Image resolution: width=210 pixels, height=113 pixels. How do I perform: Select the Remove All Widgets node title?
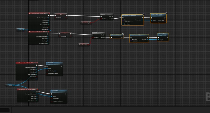pos(116,35)
